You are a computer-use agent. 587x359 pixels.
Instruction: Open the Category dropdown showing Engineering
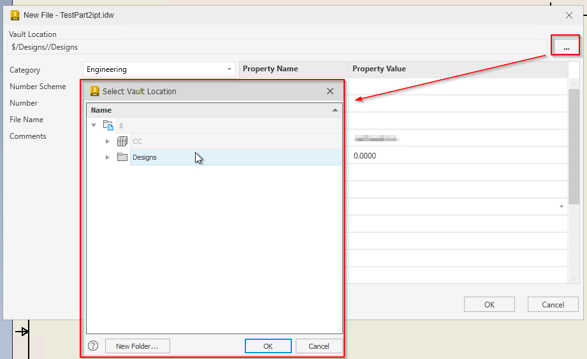159,69
